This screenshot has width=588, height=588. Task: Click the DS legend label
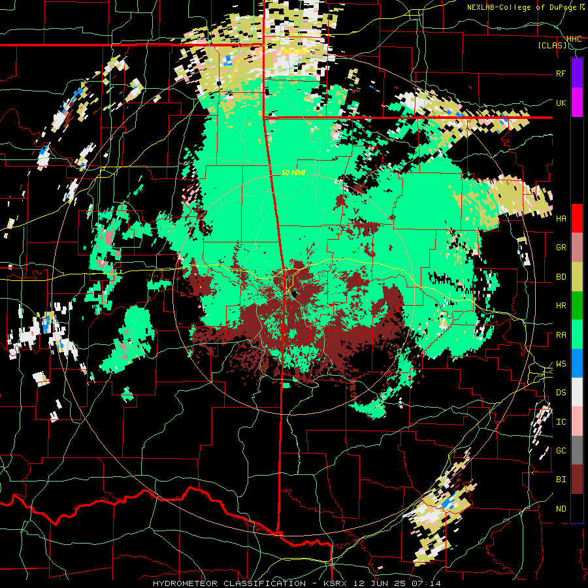coord(561,393)
